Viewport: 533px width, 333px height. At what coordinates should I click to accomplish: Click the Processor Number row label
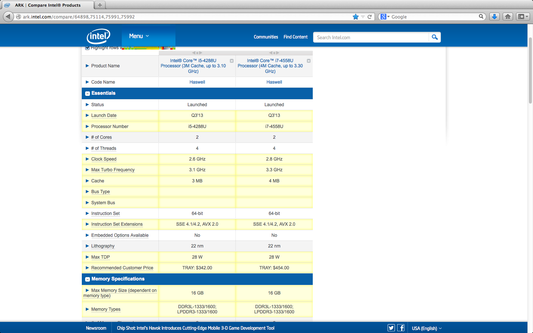click(110, 127)
